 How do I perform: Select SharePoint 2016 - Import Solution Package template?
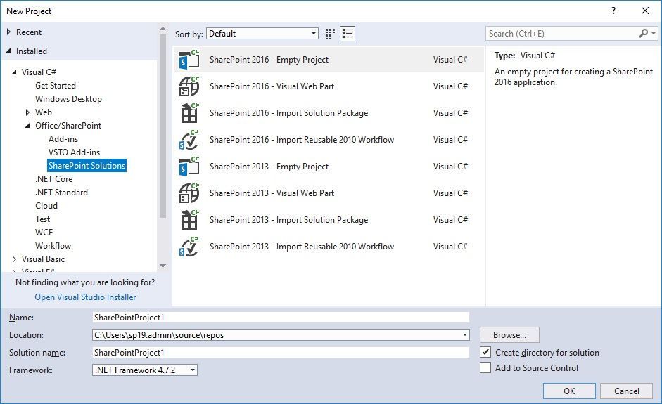pyautogui.click(x=329, y=113)
